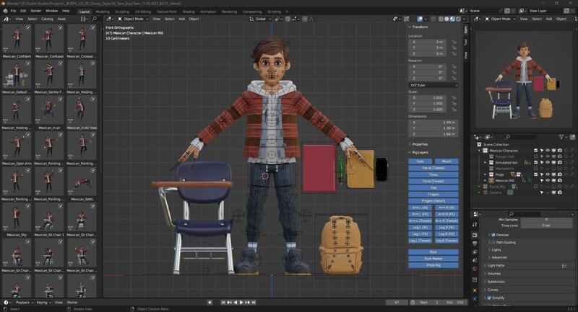Select the Mexican_Shy pose thumbnail
578x312 pixels.
pyautogui.click(x=17, y=218)
